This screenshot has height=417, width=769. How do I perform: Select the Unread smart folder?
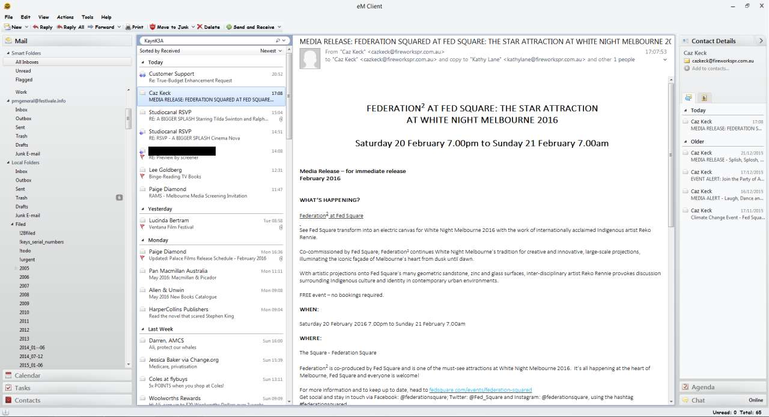tap(23, 71)
